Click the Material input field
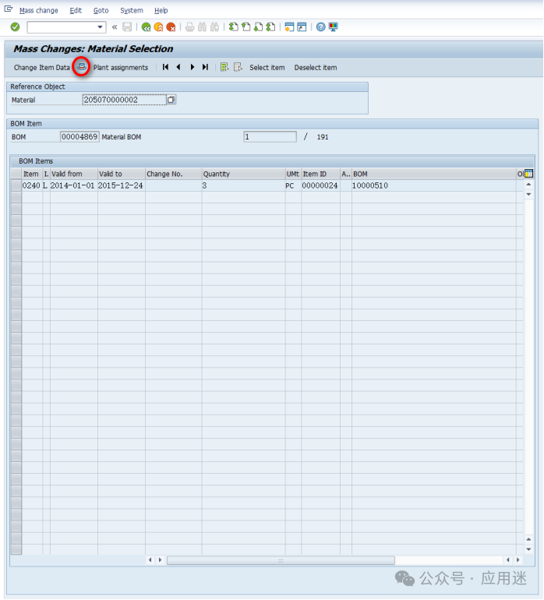Viewport: 544px width, 600px height. (x=123, y=101)
